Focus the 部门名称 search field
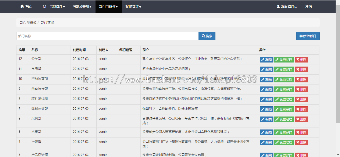The height and width of the screenshot is (157, 340). coord(107,36)
